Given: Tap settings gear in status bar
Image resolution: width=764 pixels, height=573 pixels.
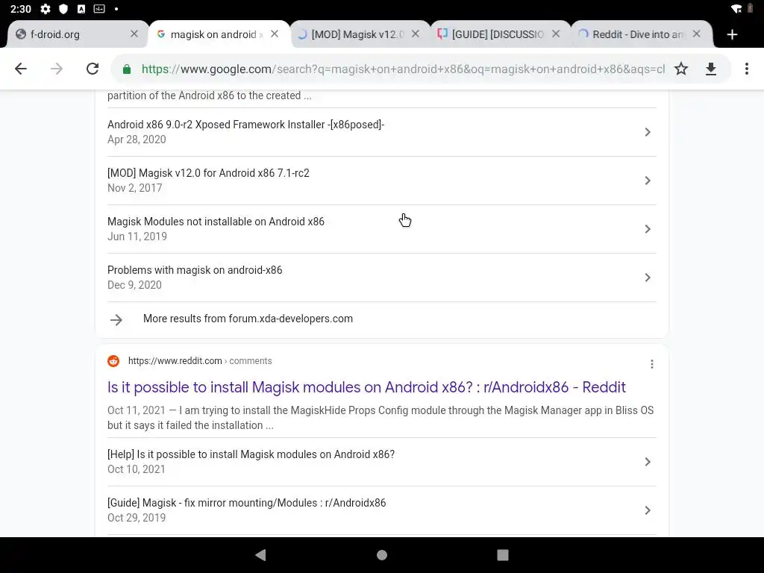Looking at the screenshot, I should 46,9.
